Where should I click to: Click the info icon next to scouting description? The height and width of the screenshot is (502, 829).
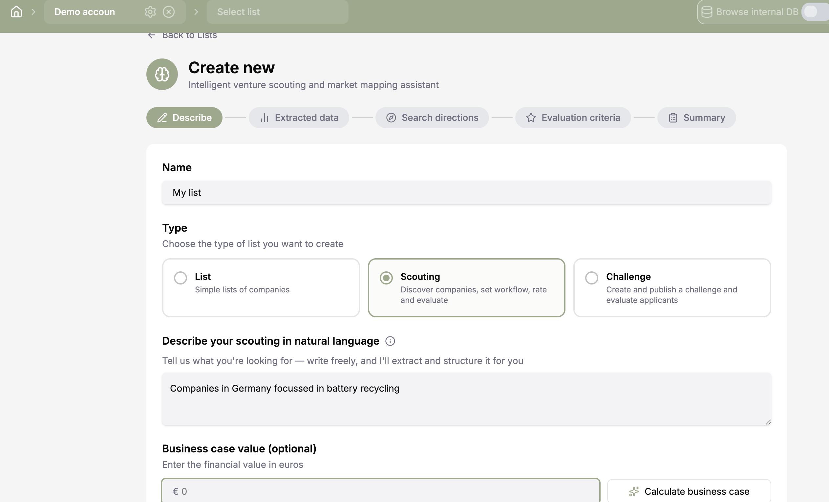click(390, 341)
